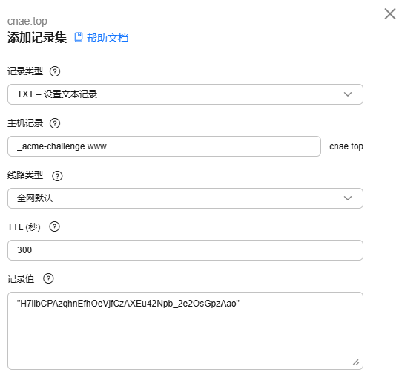
Task: Show help for TTL (秒) field
Action: coord(54,227)
